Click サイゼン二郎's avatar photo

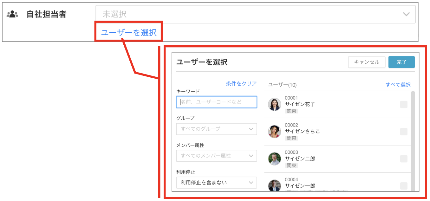click(x=275, y=159)
